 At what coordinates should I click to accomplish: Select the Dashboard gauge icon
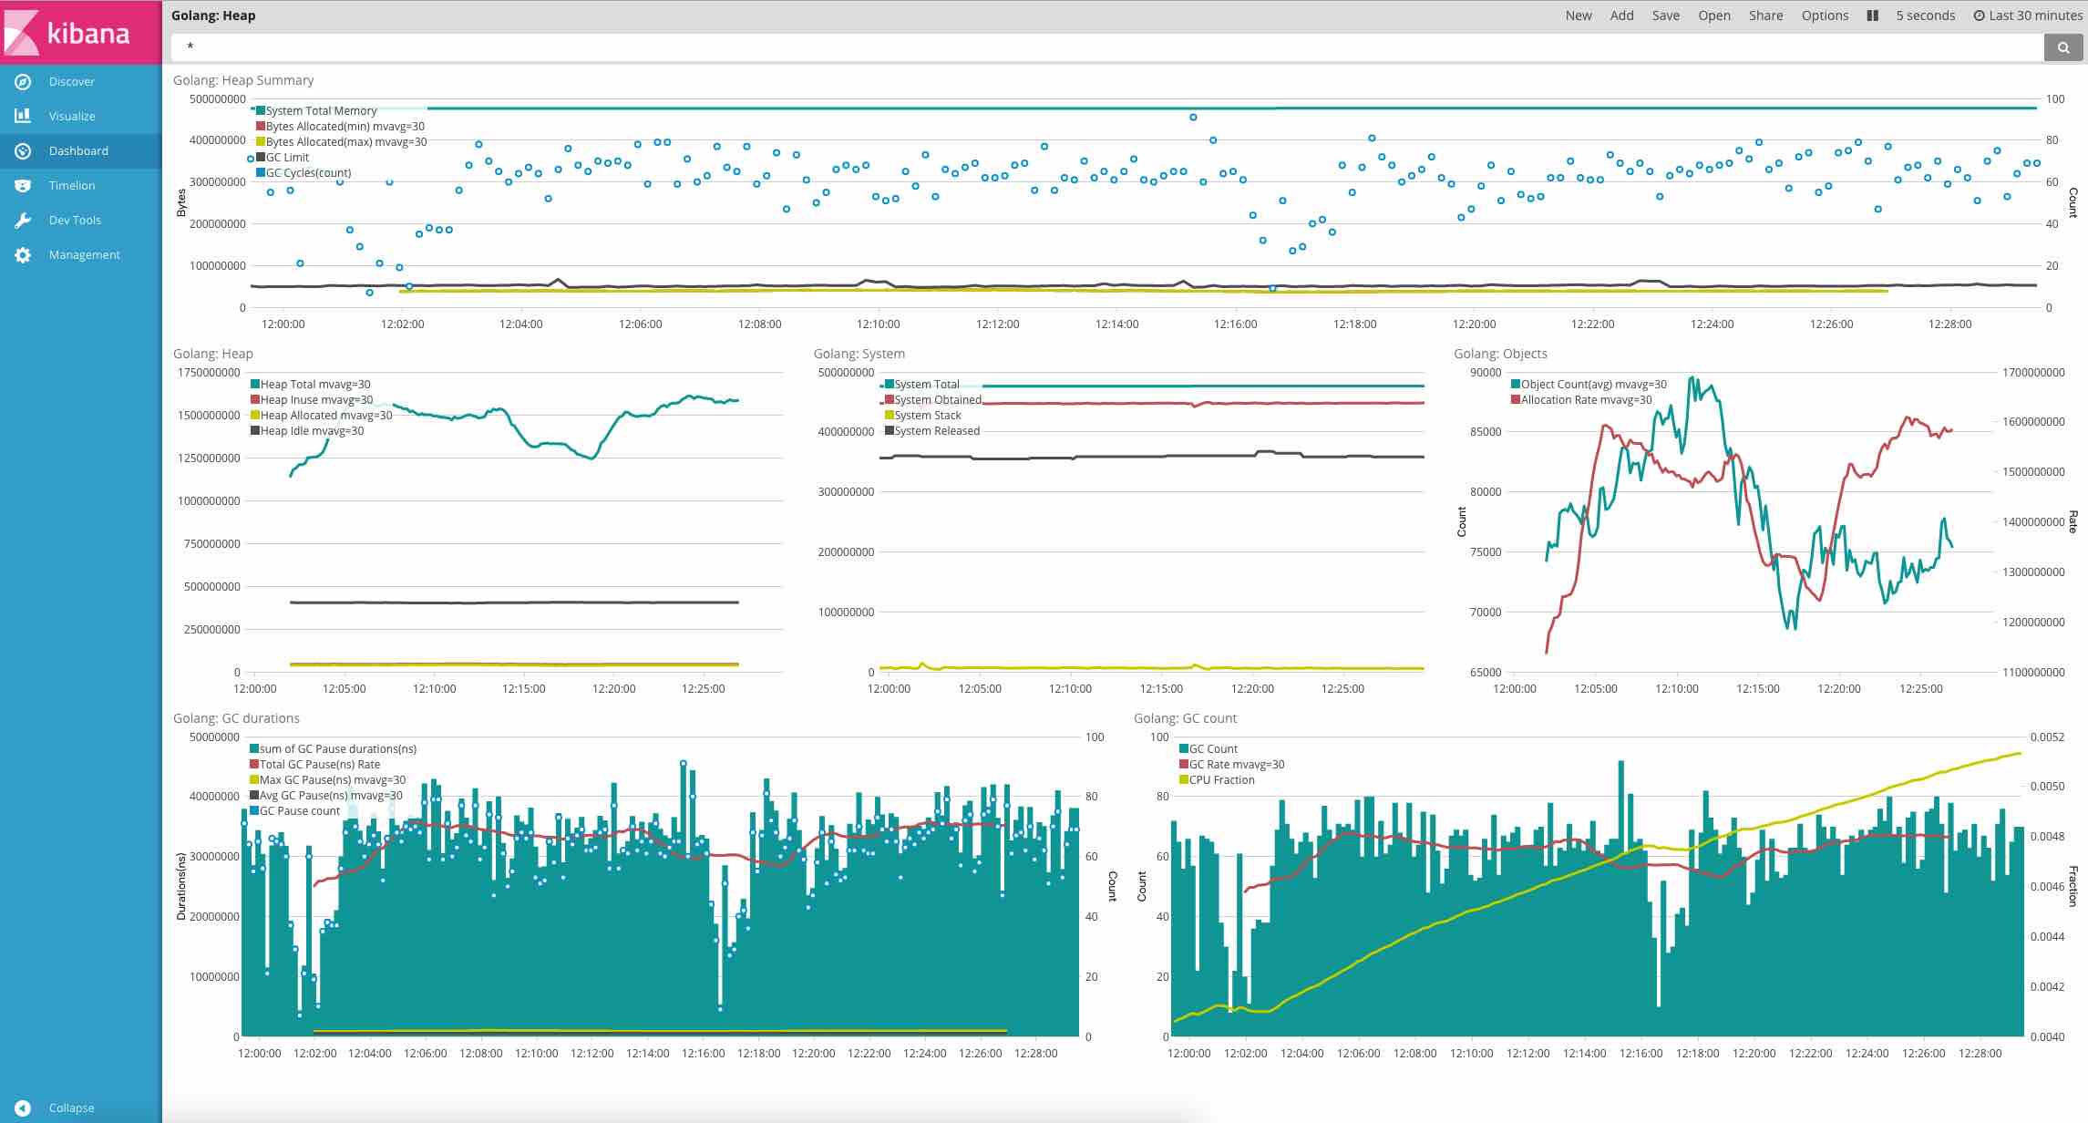pos(23,150)
